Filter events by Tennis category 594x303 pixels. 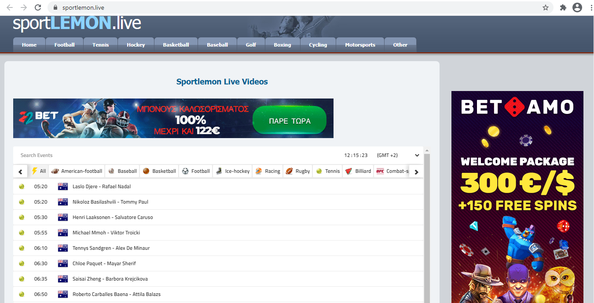(328, 171)
